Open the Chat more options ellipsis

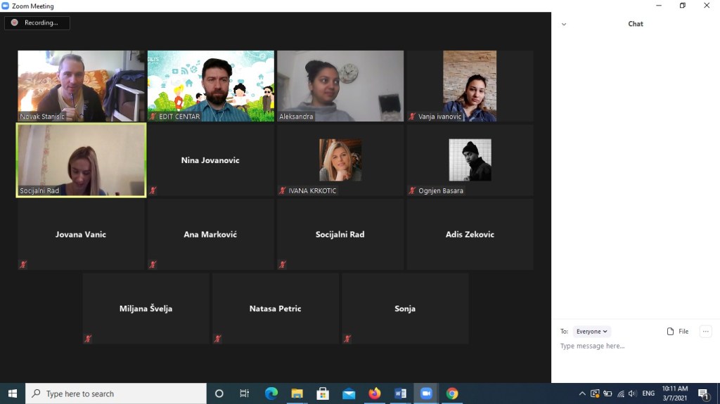tap(706, 332)
